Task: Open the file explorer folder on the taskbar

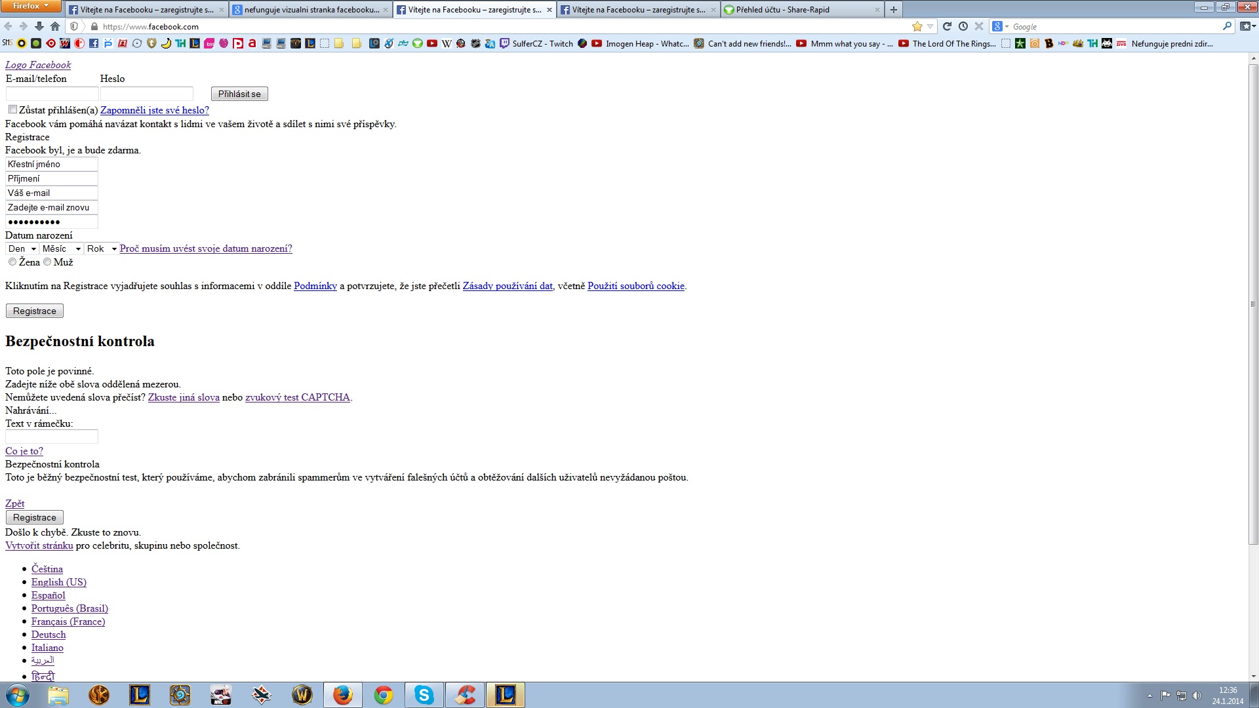Action: [x=58, y=695]
